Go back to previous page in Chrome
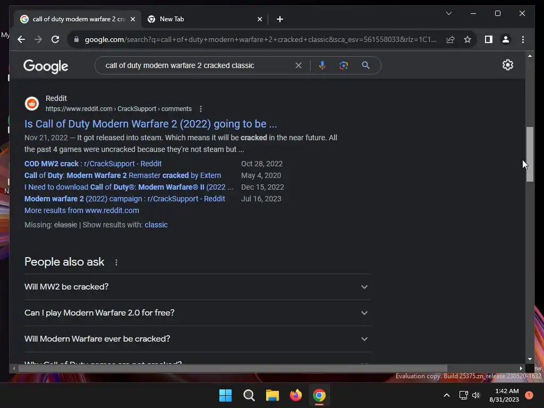The width and height of the screenshot is (544, 408). [x=21, y=39]
